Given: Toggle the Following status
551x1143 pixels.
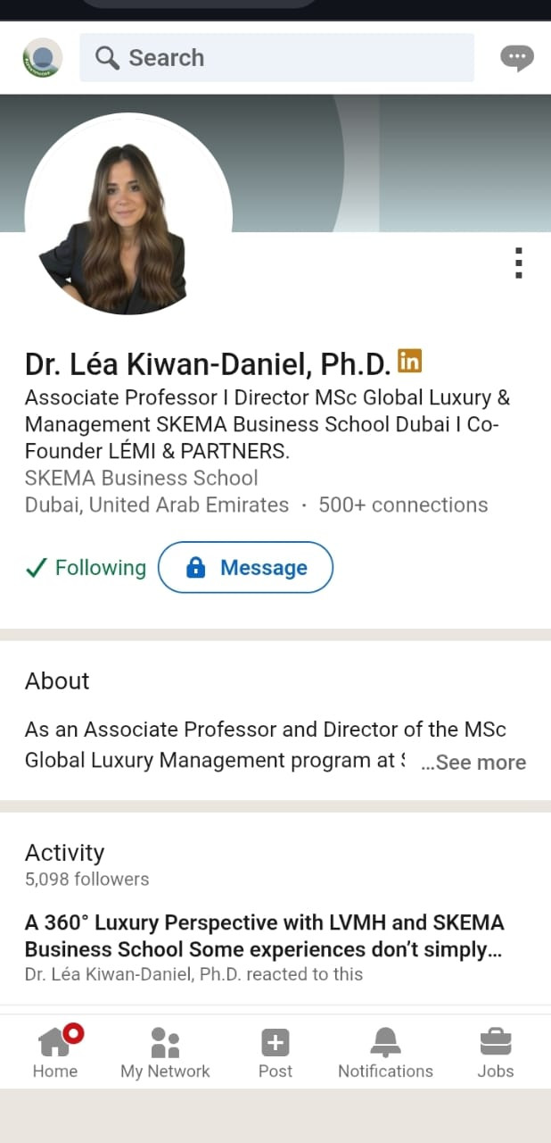Looking at the screenshot, I should click(86, 568).
